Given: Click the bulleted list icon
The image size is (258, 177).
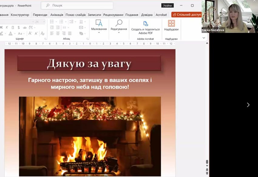Looking at the screenshot, I should [52, 21].
